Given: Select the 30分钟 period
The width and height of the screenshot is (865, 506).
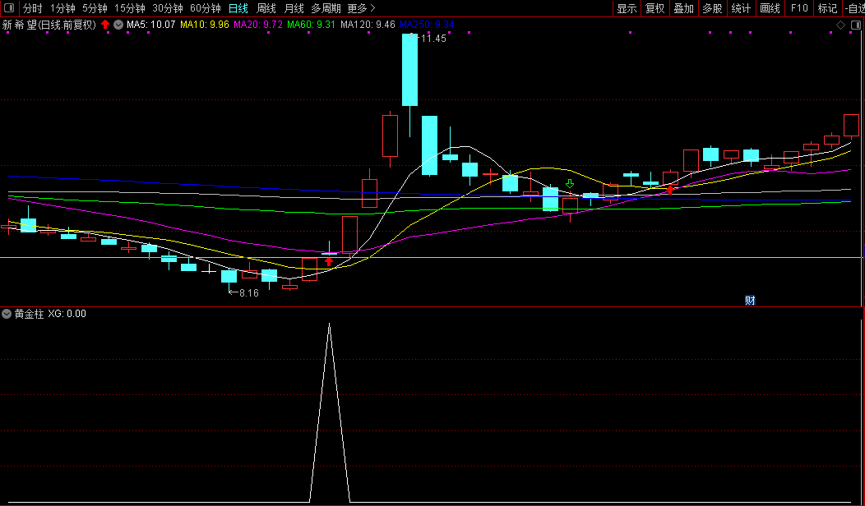Looking at the screenshot, I should (x=168, y=8).
